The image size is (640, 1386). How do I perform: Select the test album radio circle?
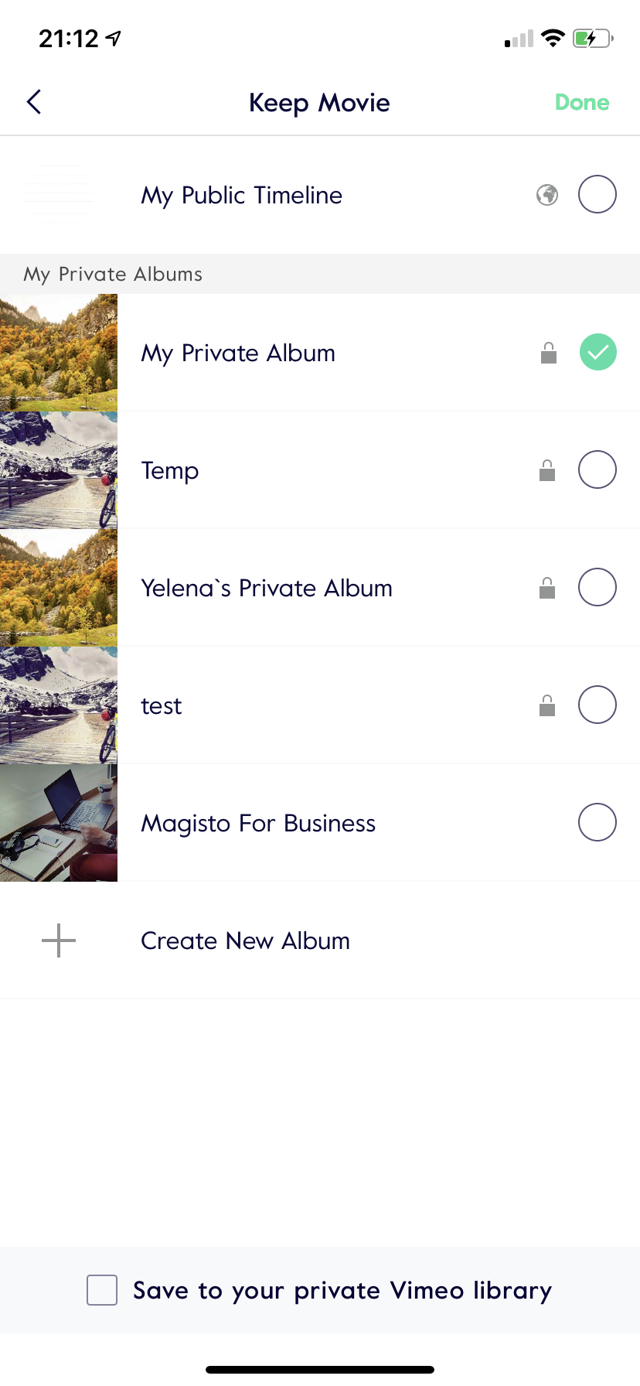597,705
